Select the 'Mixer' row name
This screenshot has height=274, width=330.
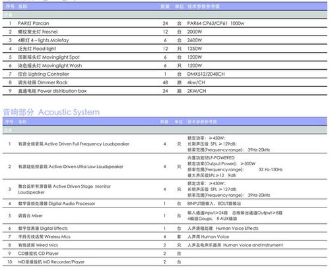coord(30,216)
